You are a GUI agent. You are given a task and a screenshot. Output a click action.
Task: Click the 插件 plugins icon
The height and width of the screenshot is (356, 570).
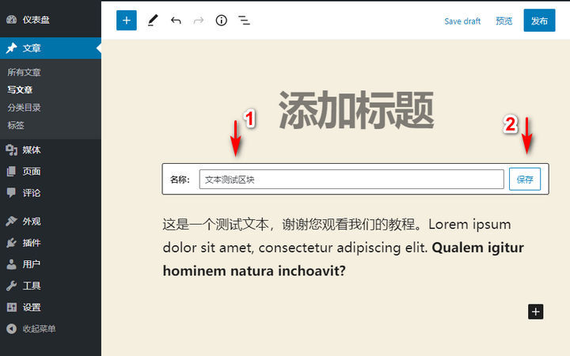[12, 243]
